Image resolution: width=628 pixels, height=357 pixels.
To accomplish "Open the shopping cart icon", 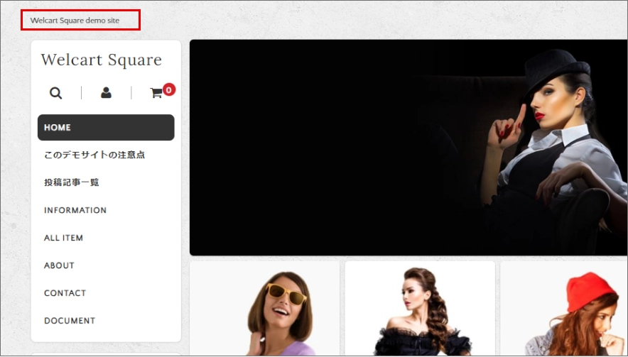I will coord(156,93).
